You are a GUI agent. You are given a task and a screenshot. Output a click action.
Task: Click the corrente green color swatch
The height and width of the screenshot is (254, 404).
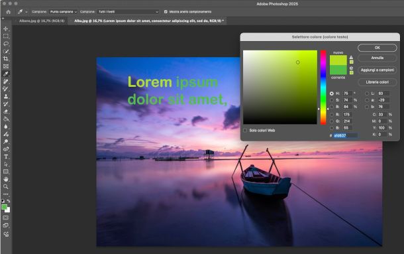[x=338, y=70]
